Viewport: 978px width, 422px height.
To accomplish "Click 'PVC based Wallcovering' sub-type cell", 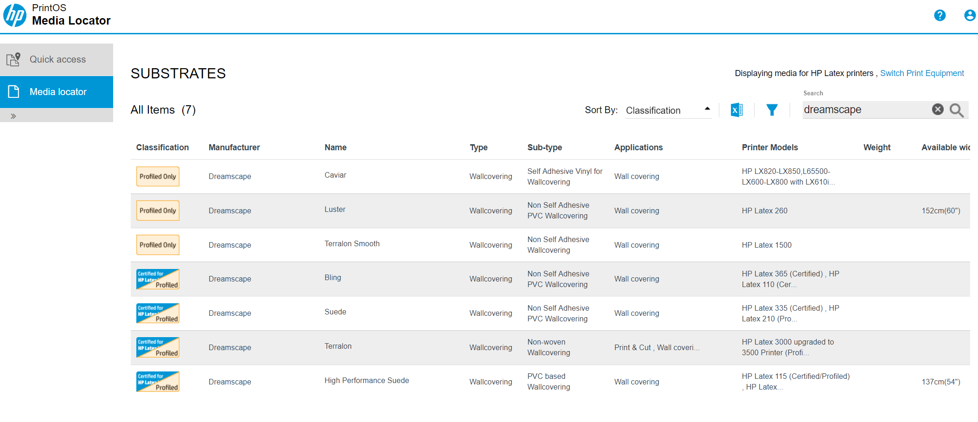I will click(549, 382).
